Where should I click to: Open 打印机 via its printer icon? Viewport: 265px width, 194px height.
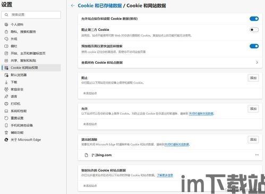tap(6, 104)
